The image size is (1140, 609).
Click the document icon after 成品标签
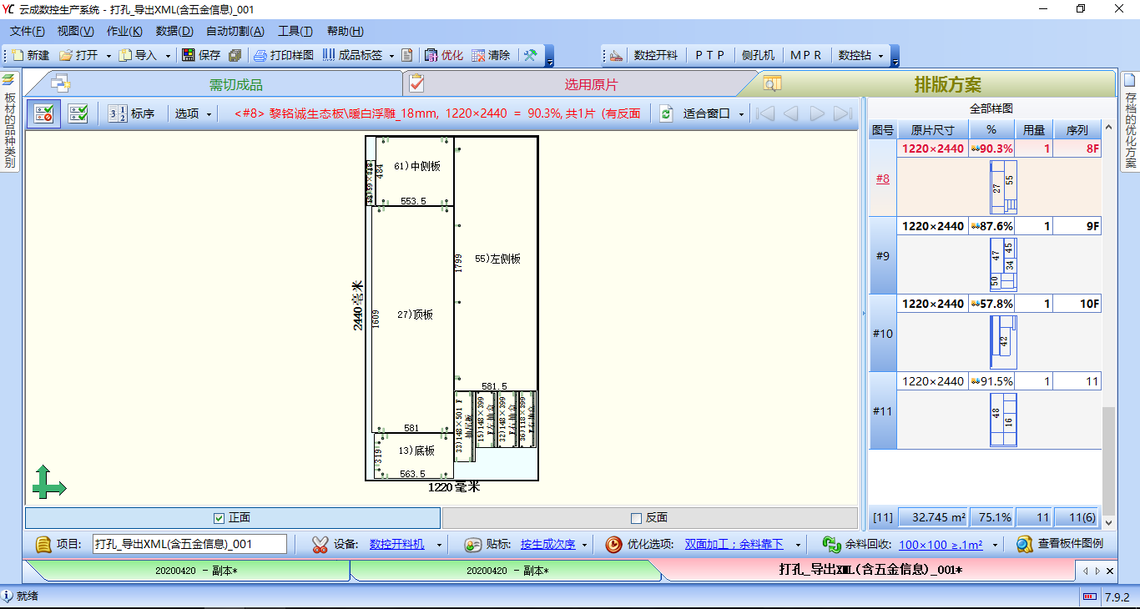[x=407, y=55]
